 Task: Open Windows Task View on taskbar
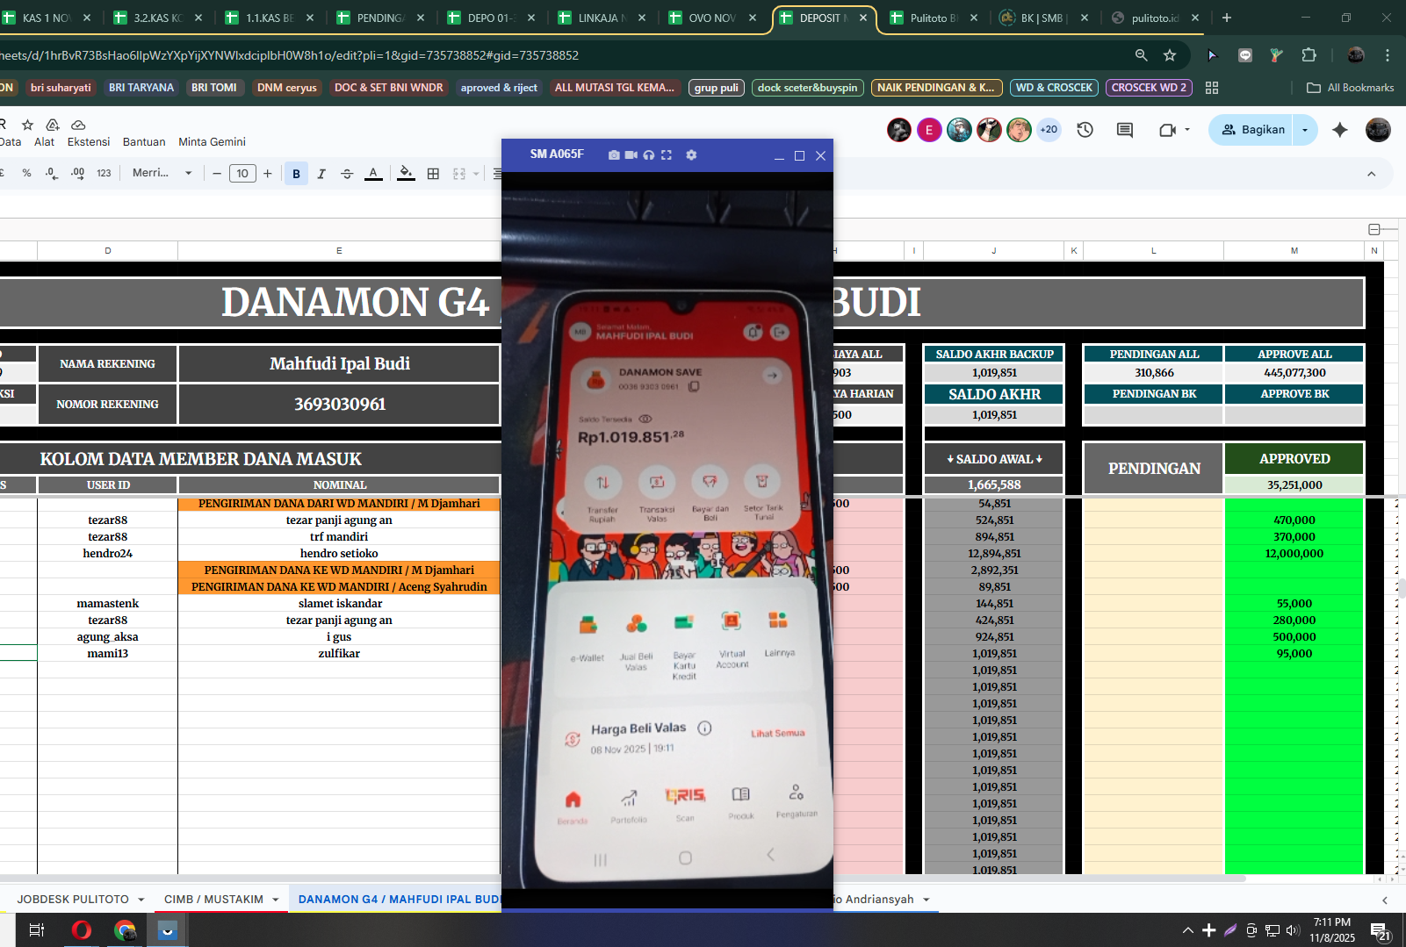coord(37,930)
